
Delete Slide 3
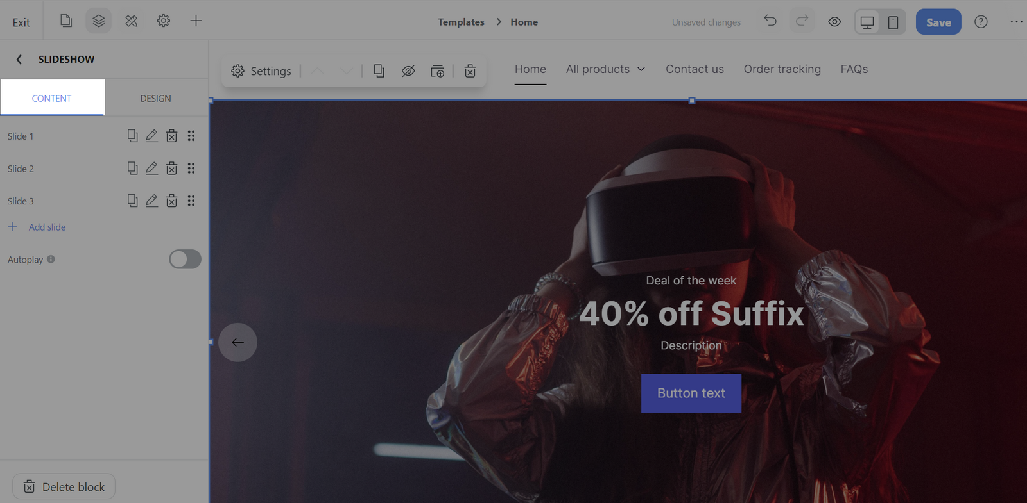click(171, 201)
